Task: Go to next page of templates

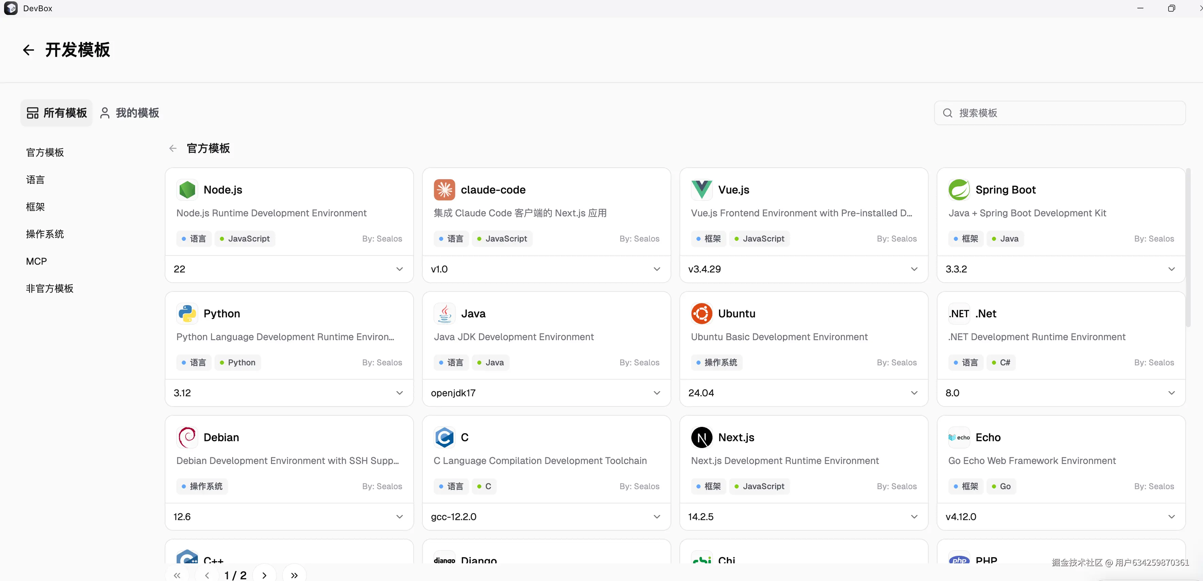Action: point(264,575)
